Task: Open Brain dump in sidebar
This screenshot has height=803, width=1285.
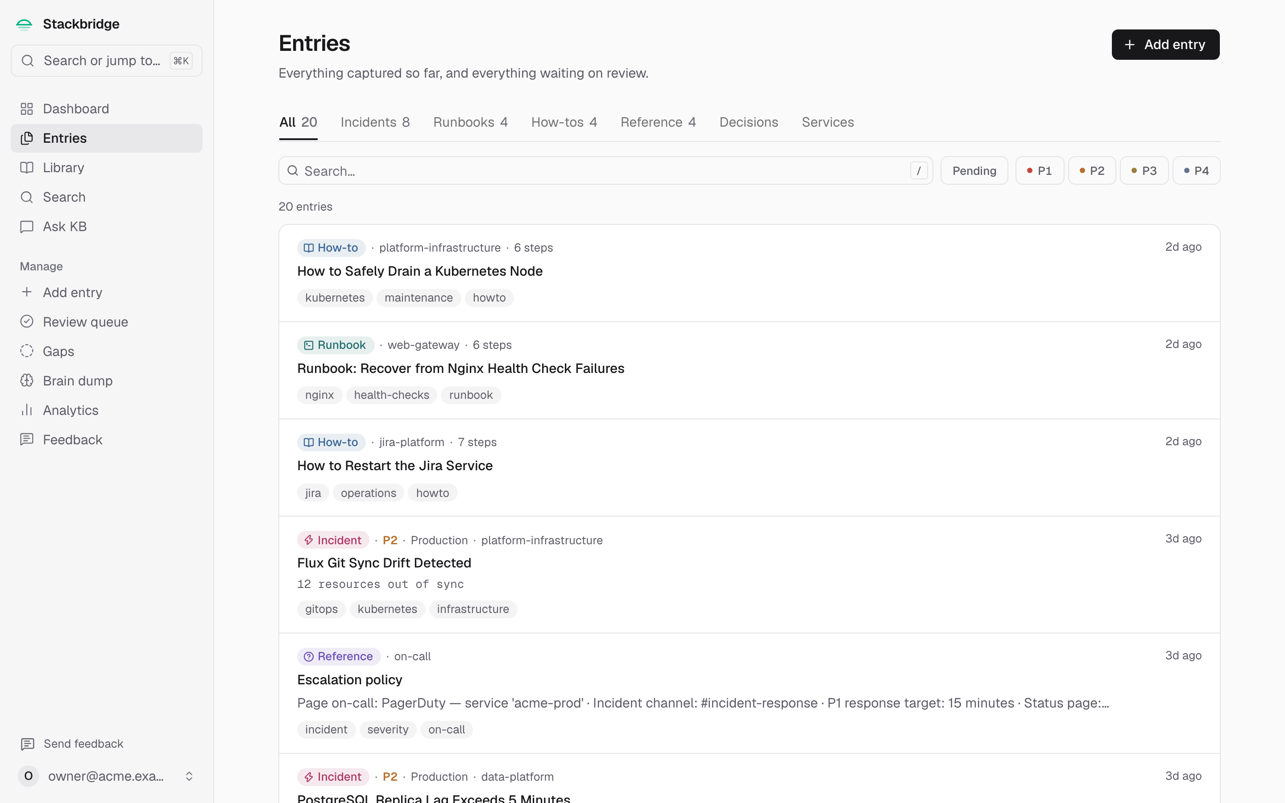Action: (107, 381)
